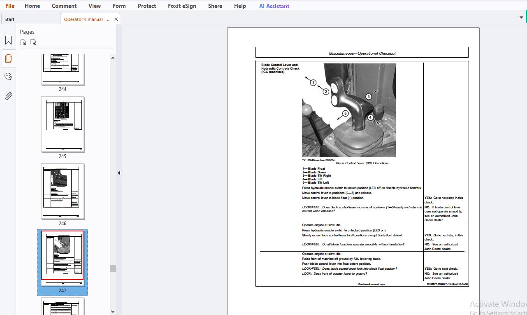Click the 'Blade Control Lever (BCL) Functions' caption
Image resolution: width=527 pixels, height=315 pixels.
(x=362, y=163)
